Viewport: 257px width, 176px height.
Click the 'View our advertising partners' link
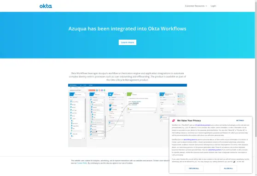click(215, 150)
